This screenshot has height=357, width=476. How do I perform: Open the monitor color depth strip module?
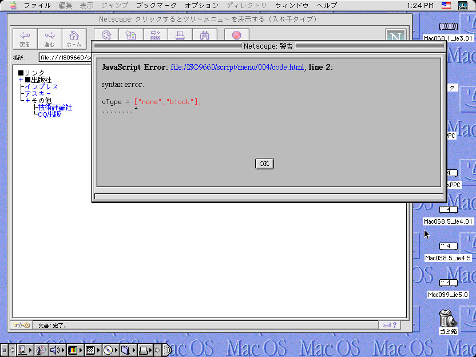(76, 350)
